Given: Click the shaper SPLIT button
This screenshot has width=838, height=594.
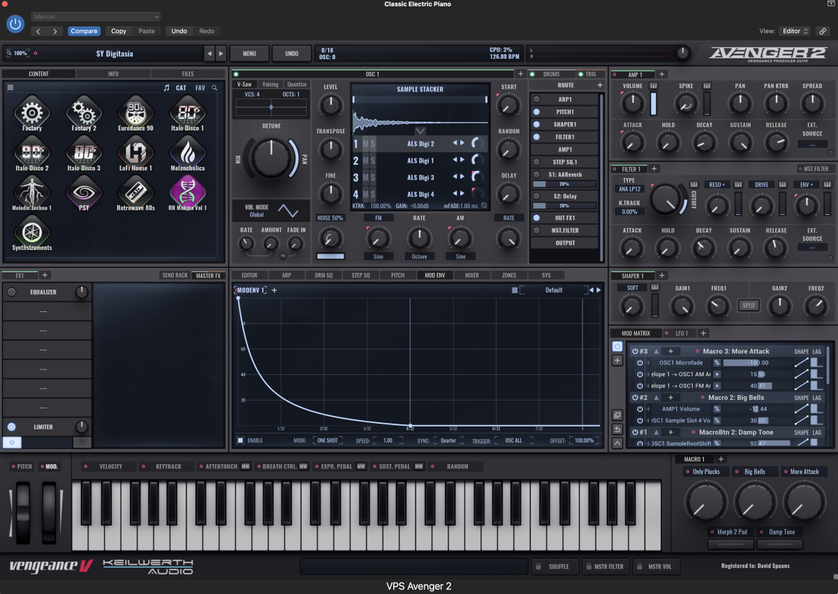Looking at the screenshot, I should click(x=749, y=306).
